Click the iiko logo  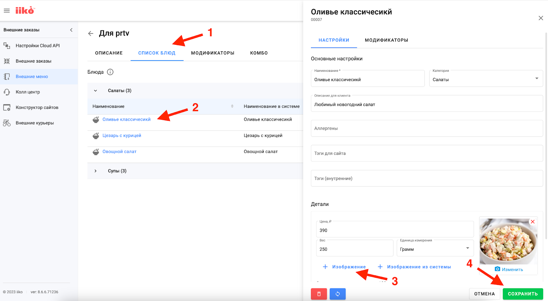click(25, 10)
